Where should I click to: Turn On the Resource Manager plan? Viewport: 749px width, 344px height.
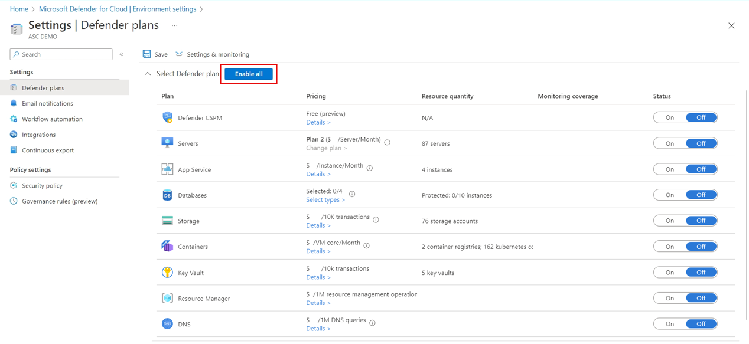[x=670, y=298]
